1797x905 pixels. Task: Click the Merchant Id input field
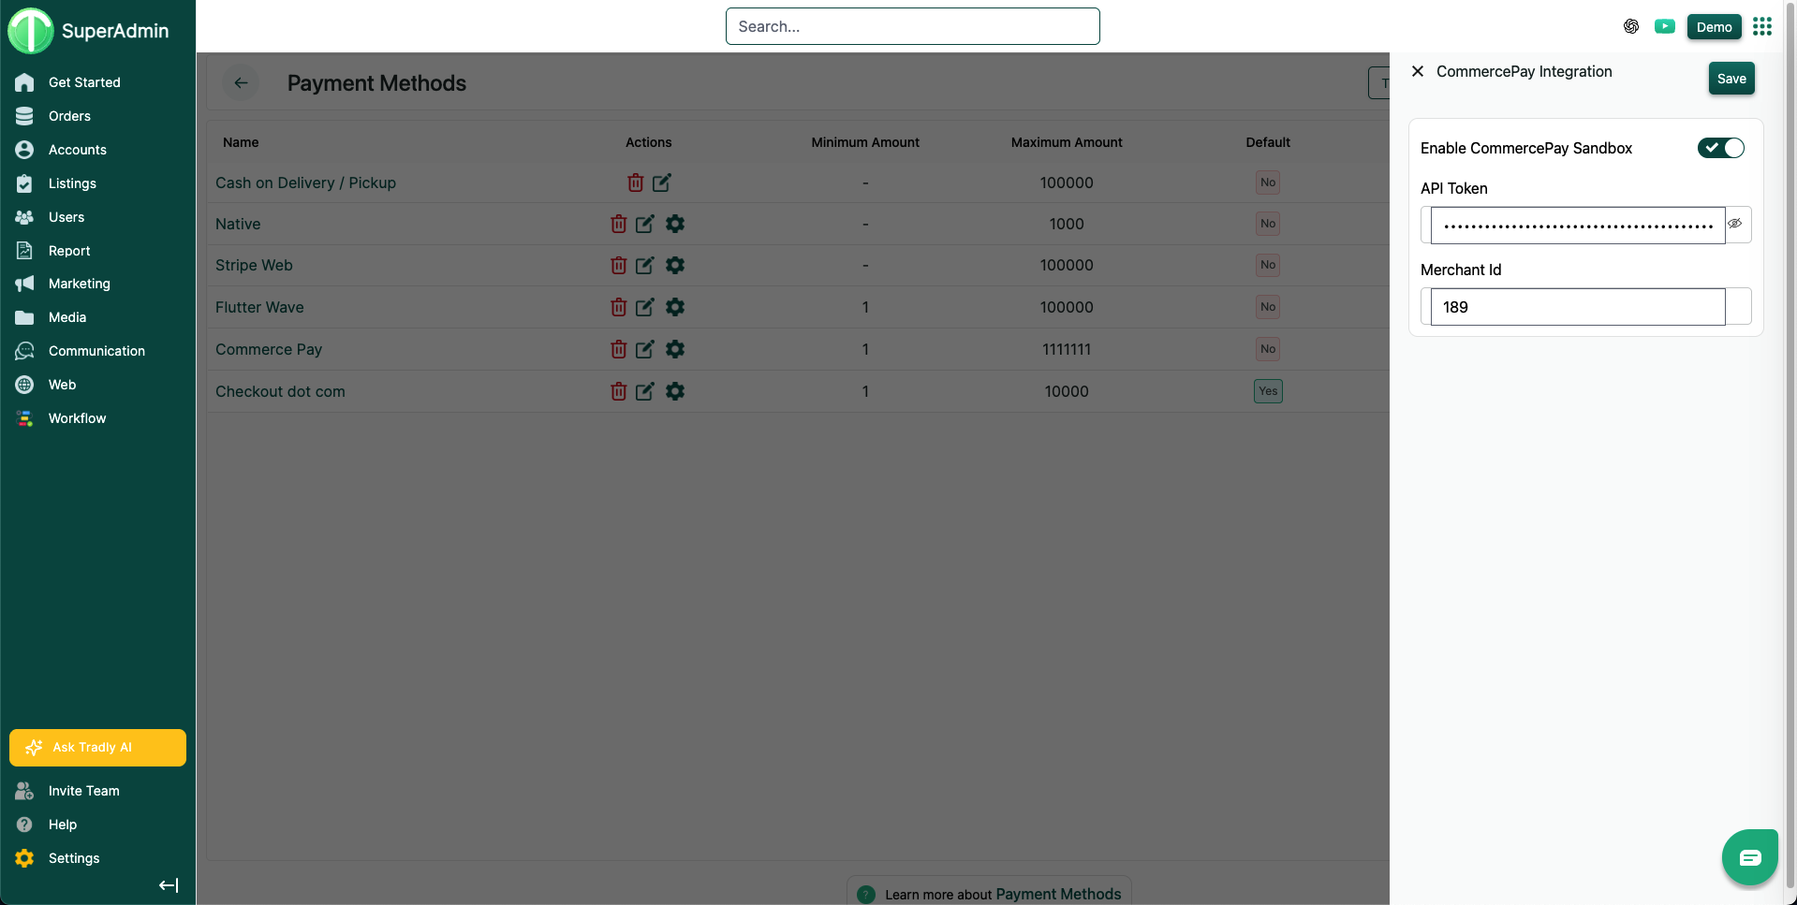point(1577,307)
